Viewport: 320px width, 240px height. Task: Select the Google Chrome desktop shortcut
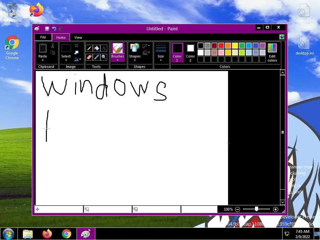[x=12, y=47]
